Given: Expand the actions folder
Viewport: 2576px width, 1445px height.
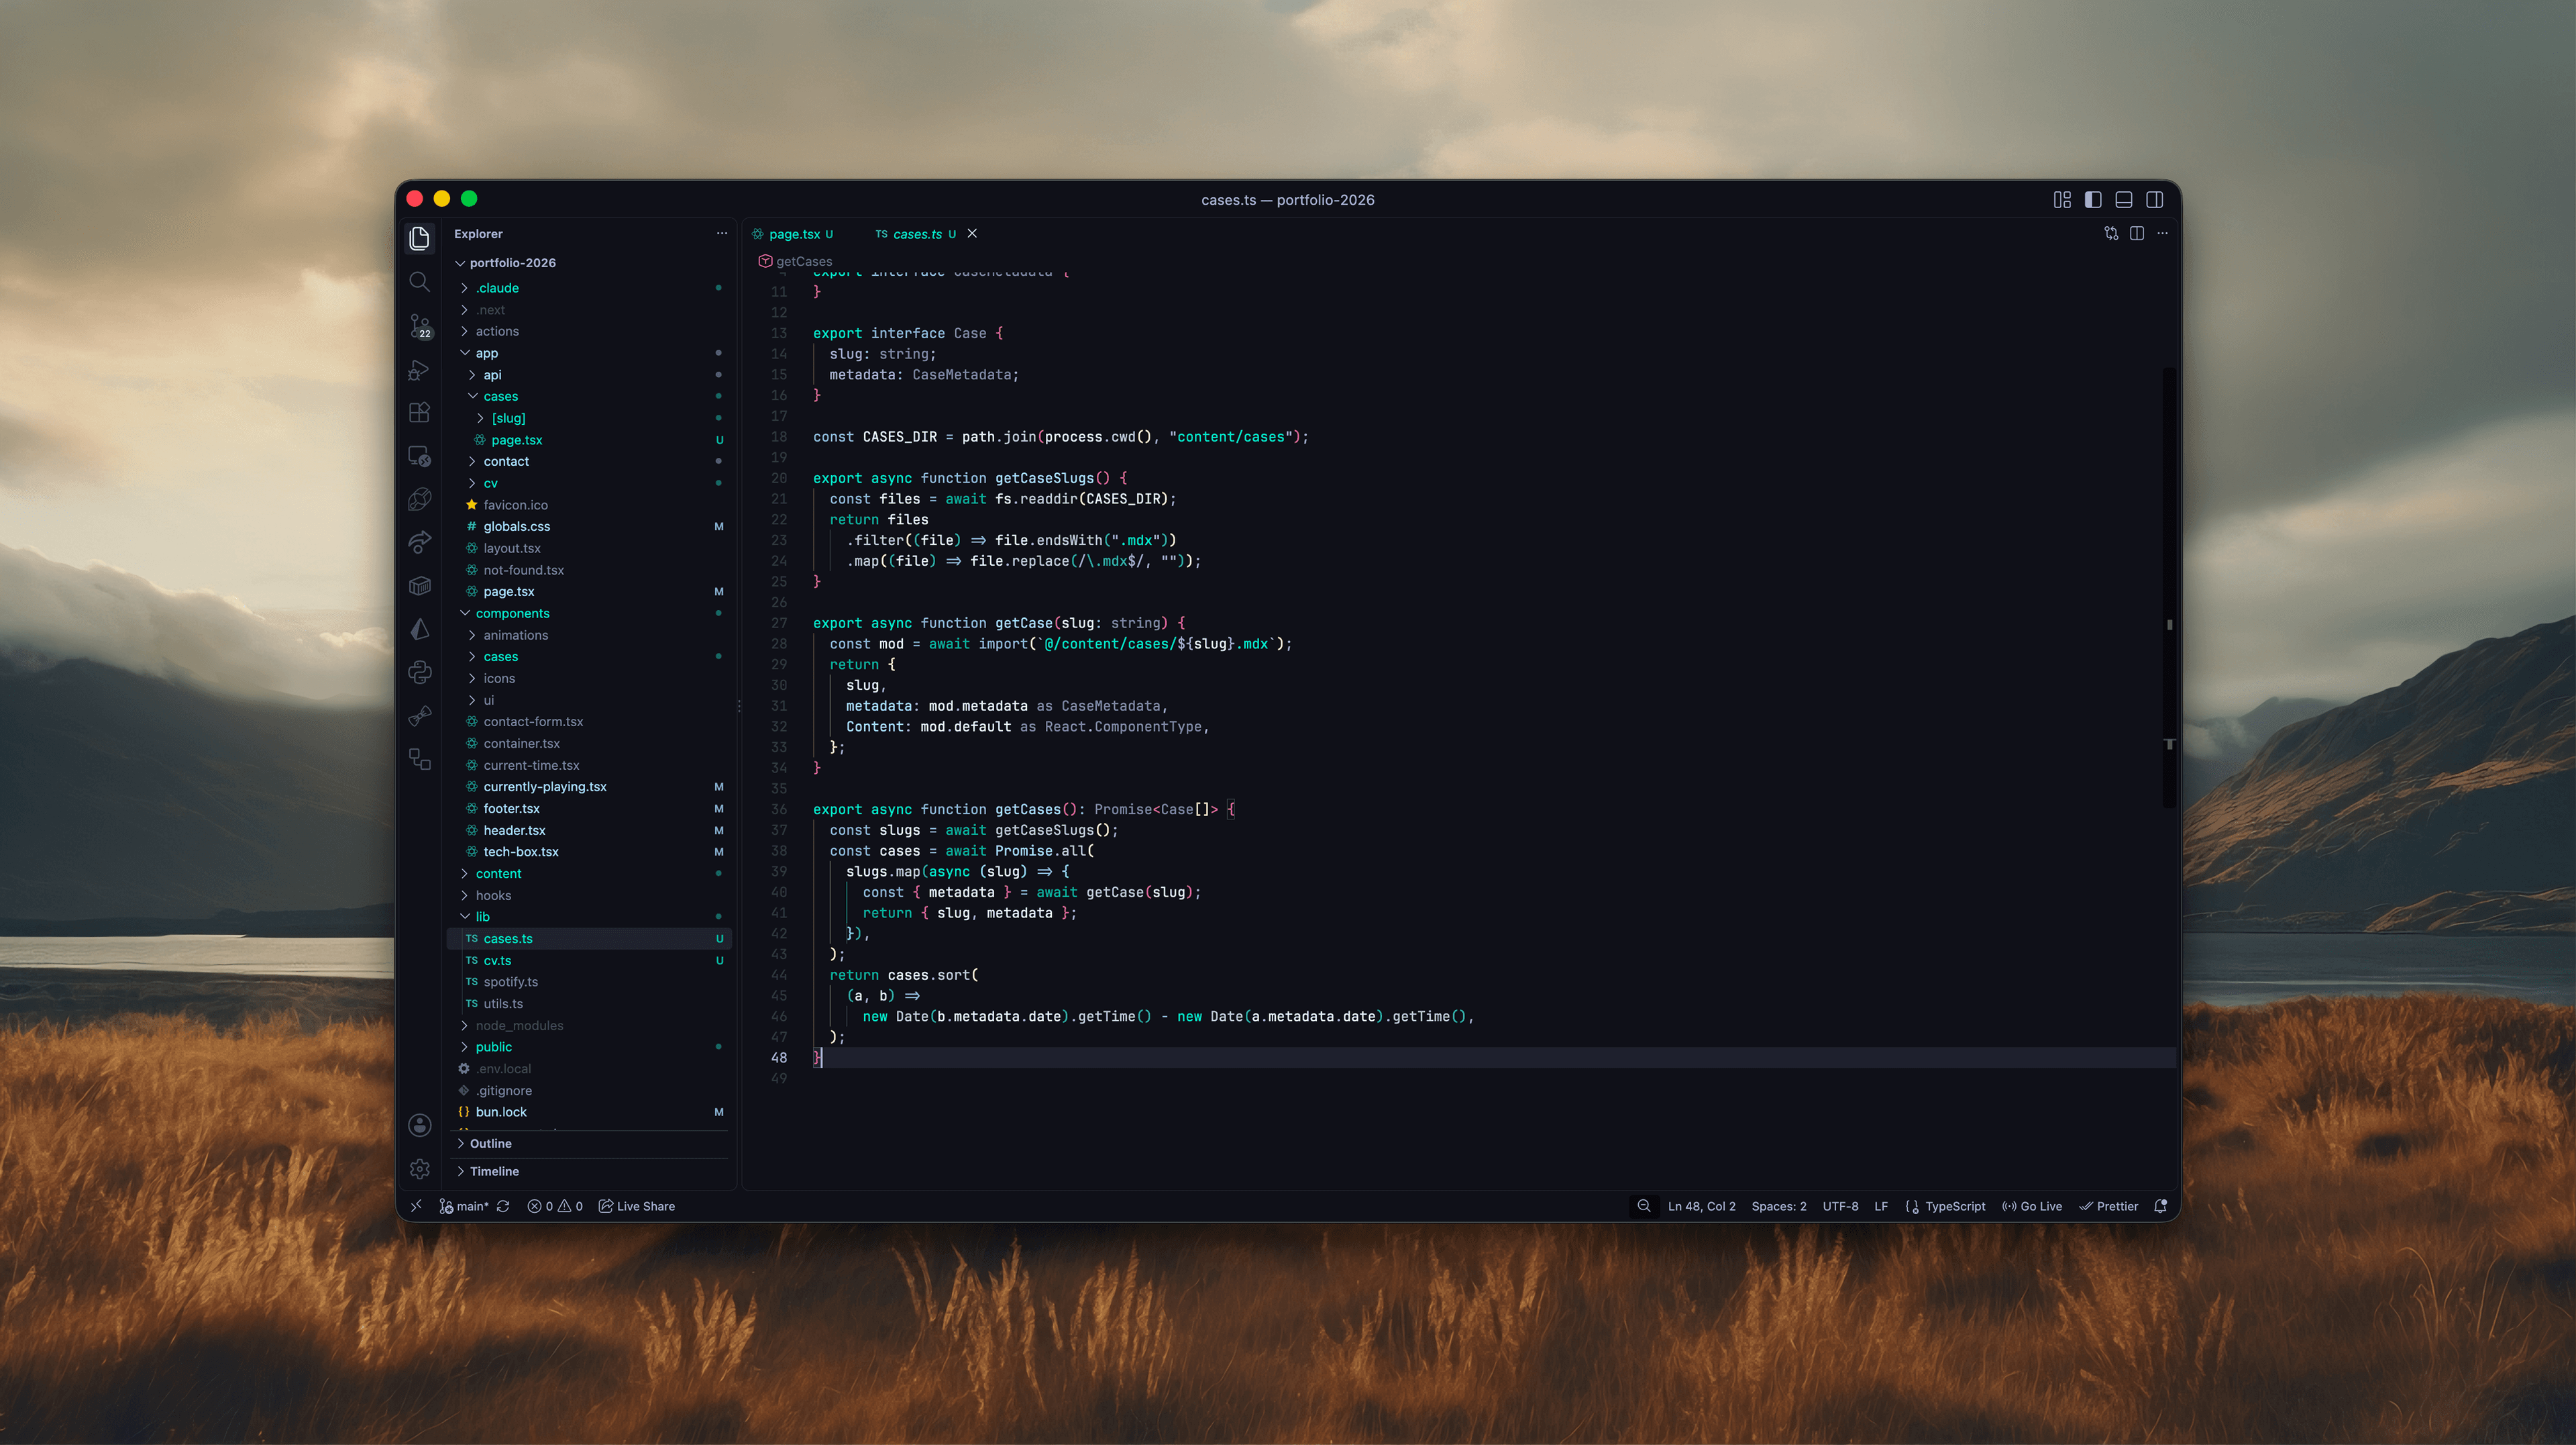Looking at the screenshot, I should [x=590, y=332].
